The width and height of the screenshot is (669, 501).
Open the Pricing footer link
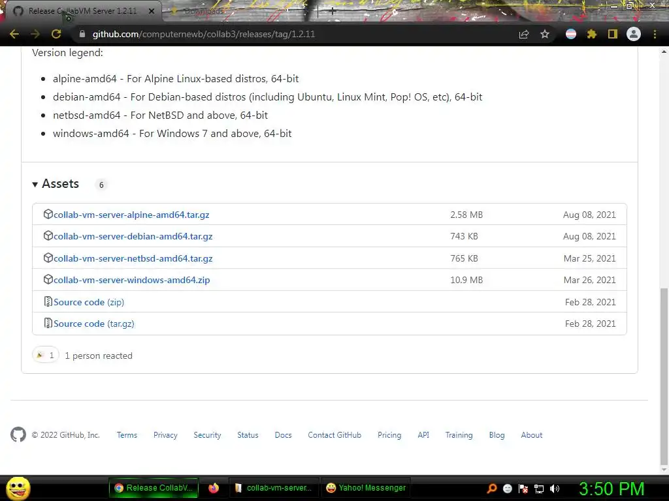pyautogui.click(x=389, y=434)
